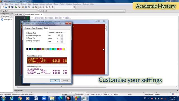
Task: Pick the yellow color swatch
Action: coord(63,49)
